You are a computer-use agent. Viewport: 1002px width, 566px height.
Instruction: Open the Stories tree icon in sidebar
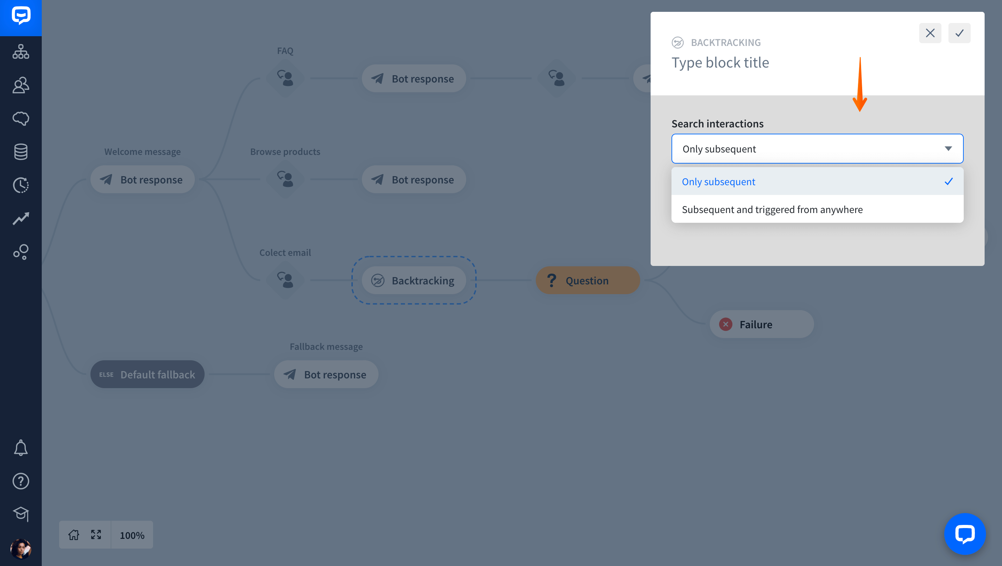[x=21, y=52]
